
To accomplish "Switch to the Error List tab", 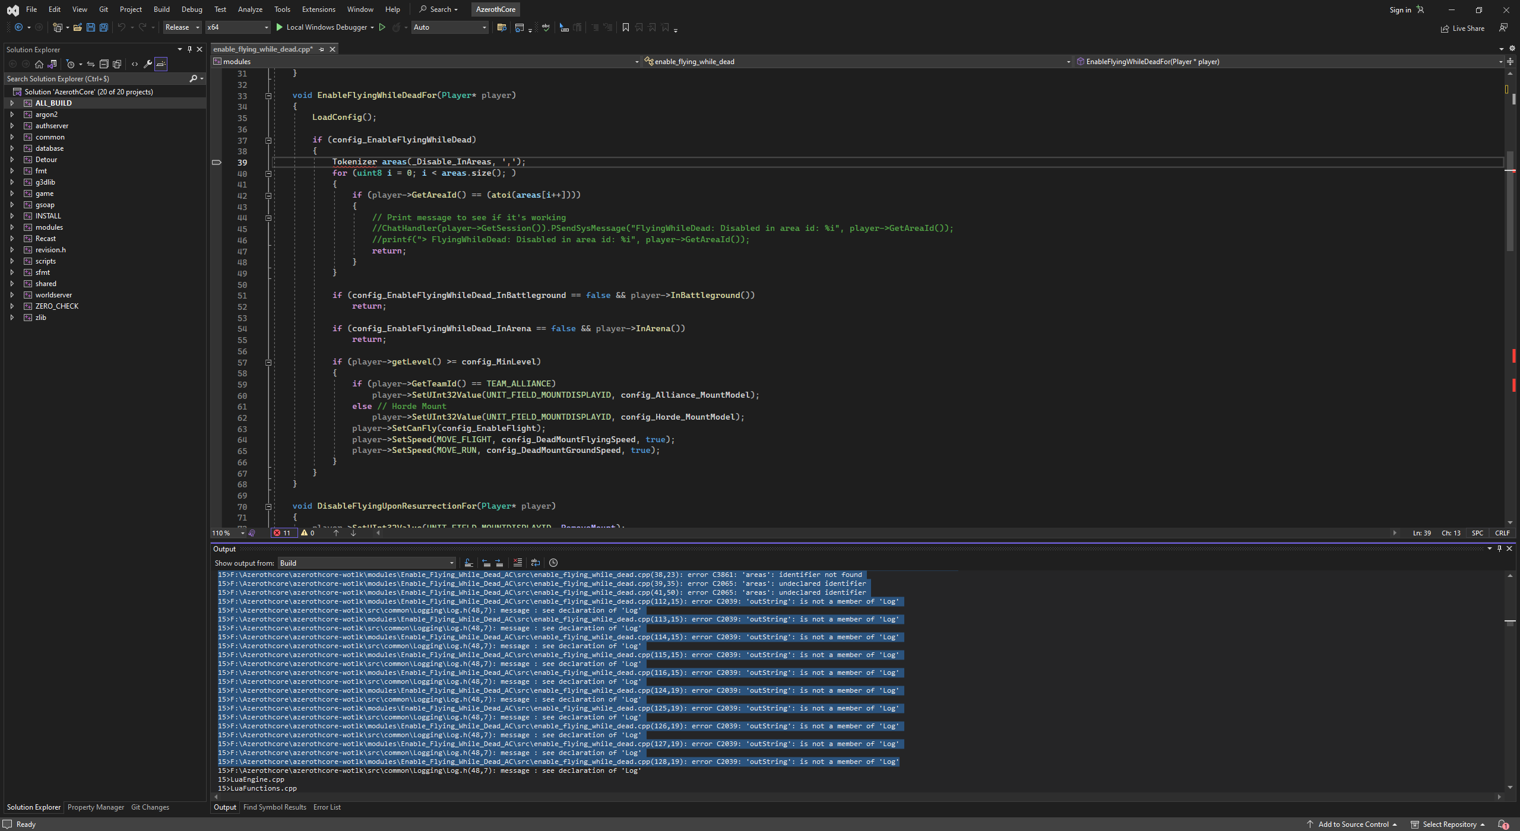I will tap(327, 807).
